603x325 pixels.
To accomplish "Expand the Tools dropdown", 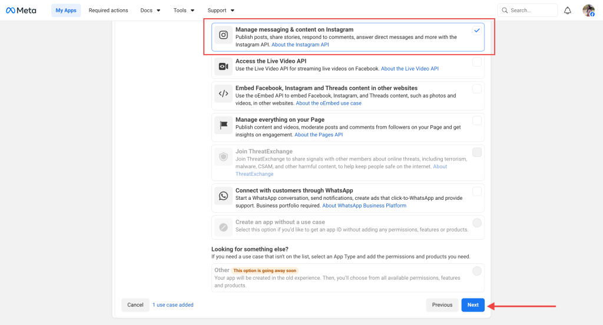I will [x=184, y=11].
